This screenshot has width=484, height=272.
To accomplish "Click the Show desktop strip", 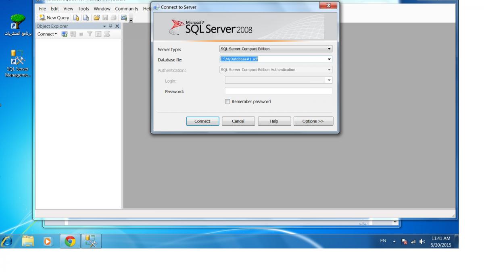I will [457, 241].
